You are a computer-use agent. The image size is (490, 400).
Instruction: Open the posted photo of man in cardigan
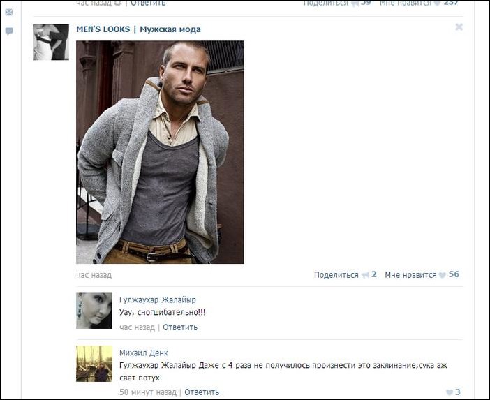point(160,152)
